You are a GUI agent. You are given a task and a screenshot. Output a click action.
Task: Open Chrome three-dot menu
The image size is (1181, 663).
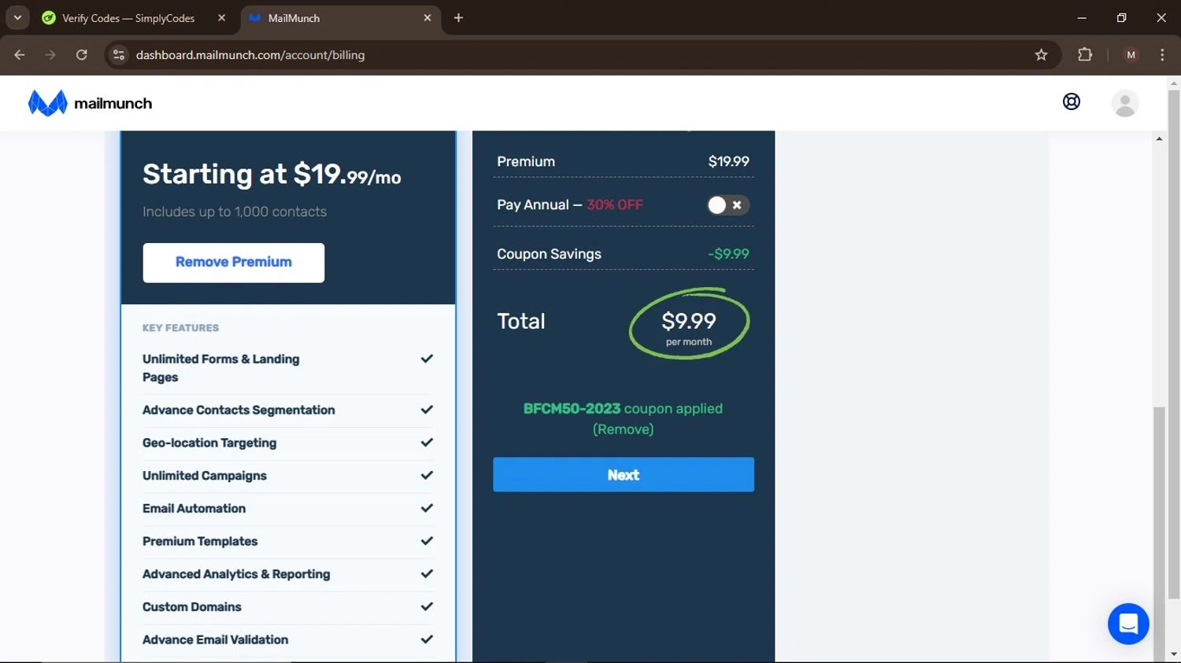(1162, 55)
